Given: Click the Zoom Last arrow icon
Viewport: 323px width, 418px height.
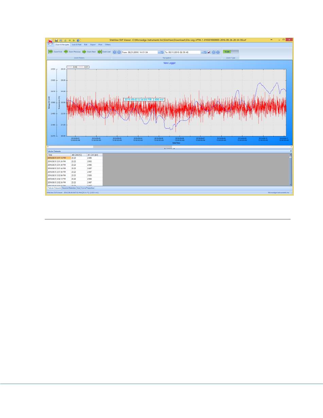Looking at the screenshot, I should point(100,52).
